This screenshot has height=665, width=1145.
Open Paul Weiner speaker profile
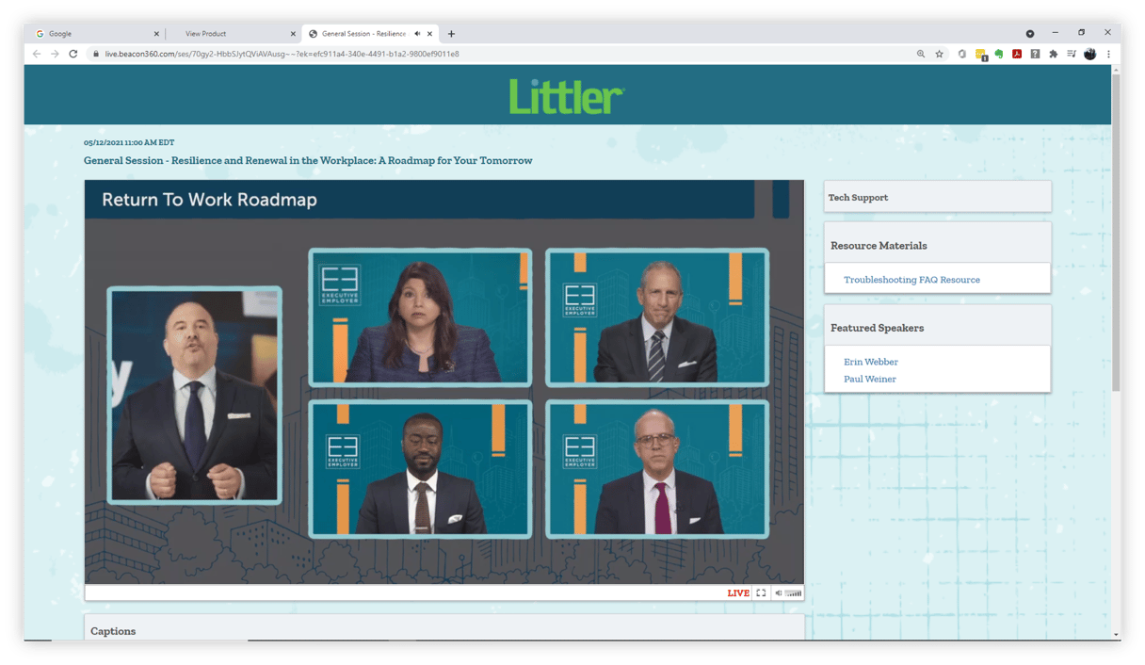869,379
